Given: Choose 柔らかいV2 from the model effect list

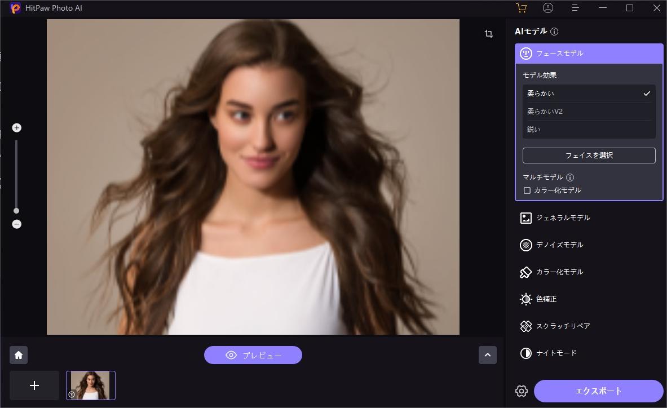Looking at the screenshot, I should 589,111.
